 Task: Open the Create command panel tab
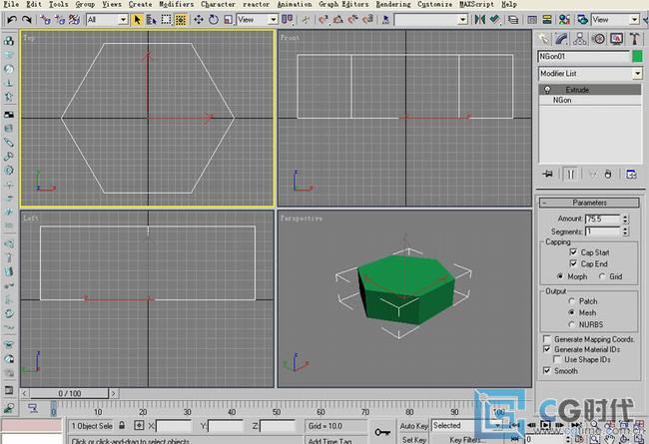point(544,39)
